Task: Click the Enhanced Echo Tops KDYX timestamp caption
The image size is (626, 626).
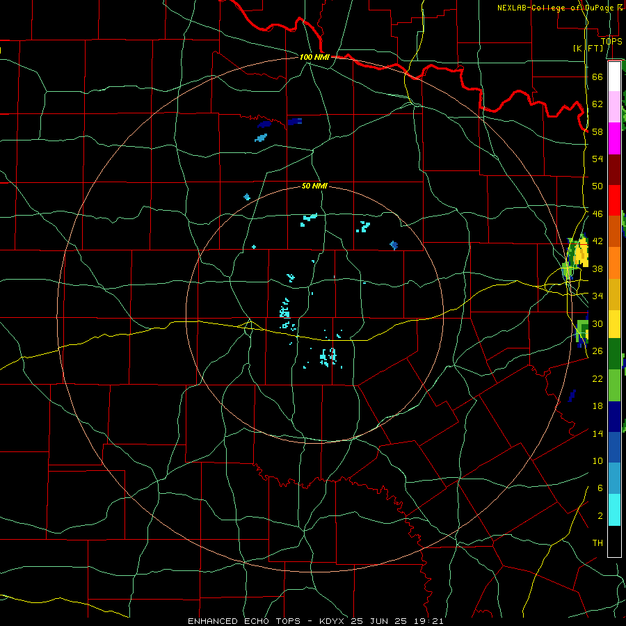Action: (315, 621)
